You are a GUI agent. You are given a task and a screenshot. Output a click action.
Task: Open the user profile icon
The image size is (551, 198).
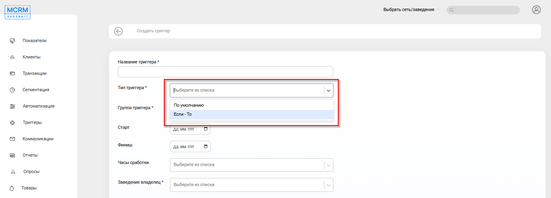(x=536, y=10)
